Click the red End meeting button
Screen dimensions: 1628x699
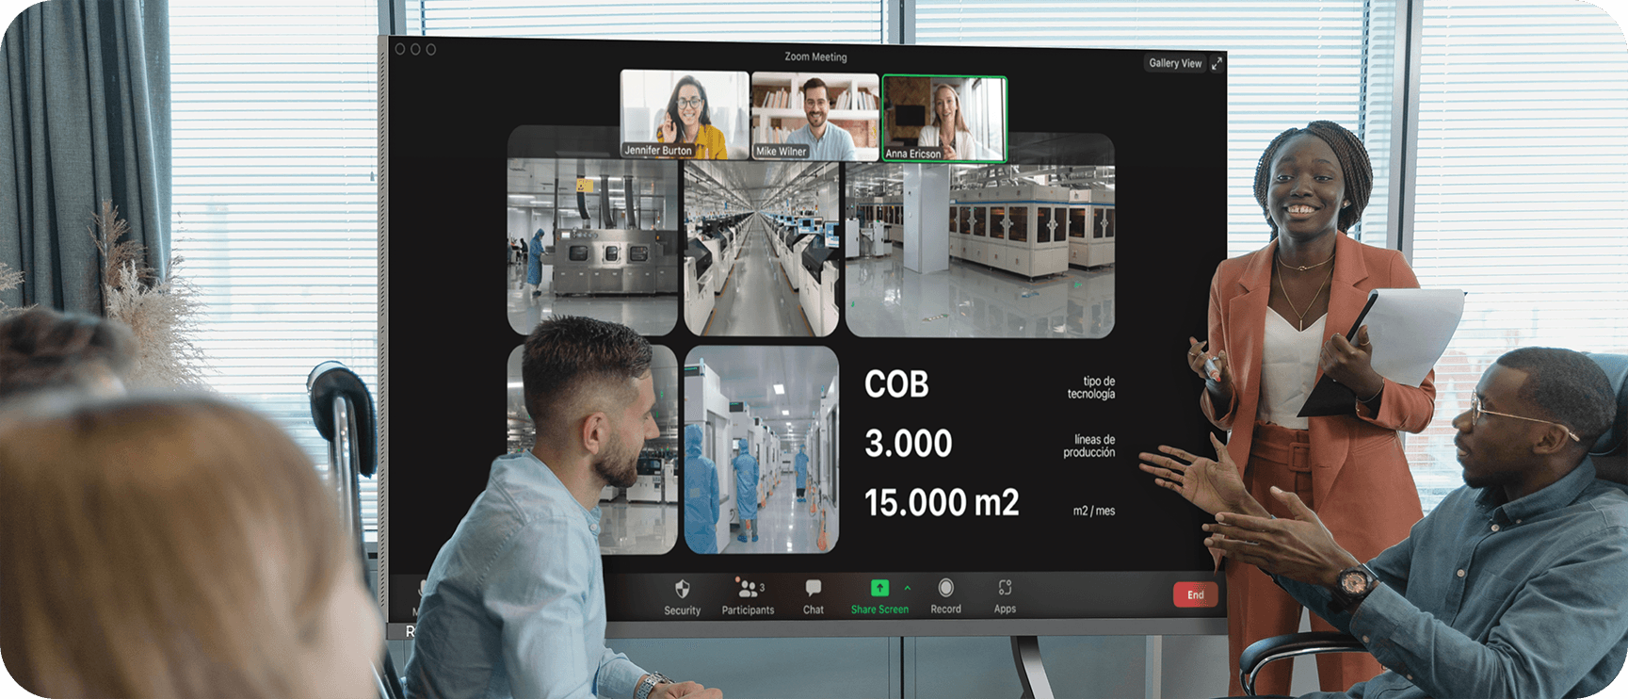click(1195, 594)
